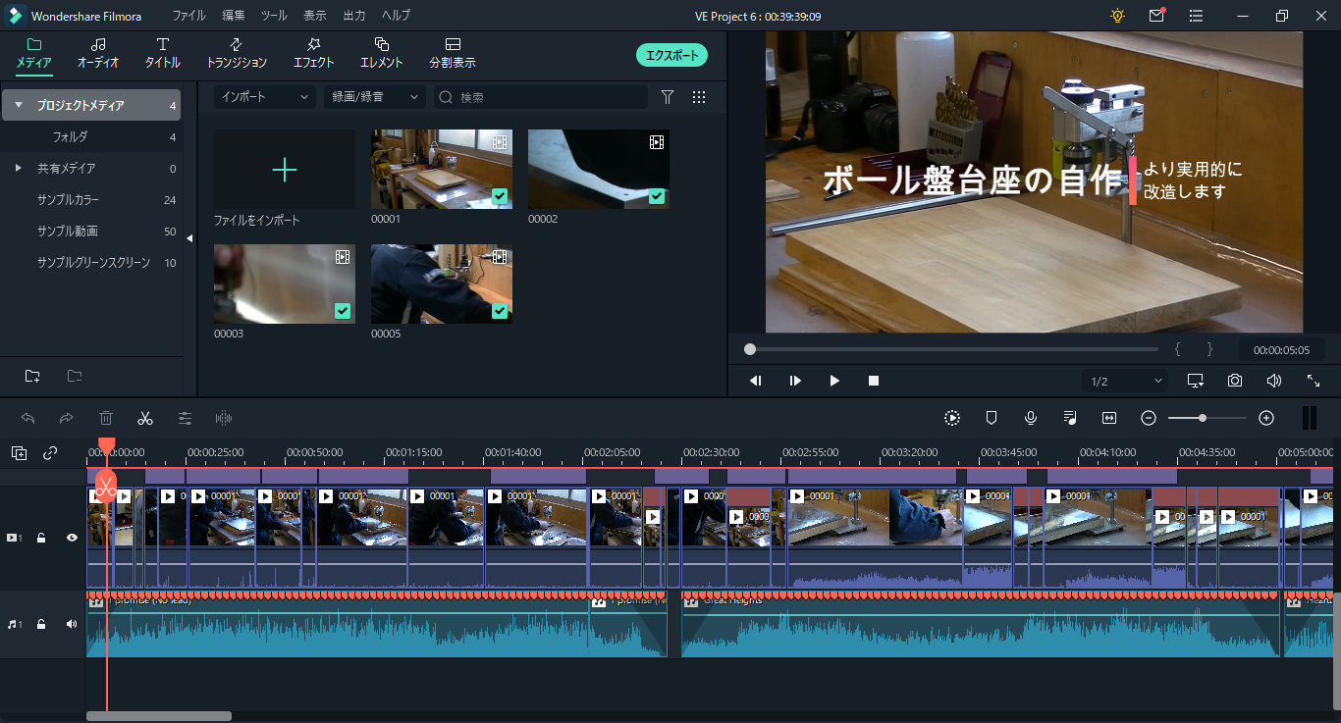Open the 録画/録音 dropdown
Screen dimensions: 1341x723
pos(373,97)
